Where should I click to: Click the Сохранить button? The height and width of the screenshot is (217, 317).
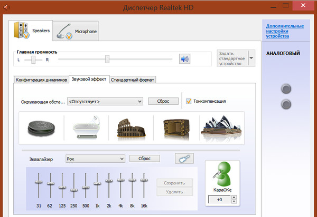click(174, 183)
